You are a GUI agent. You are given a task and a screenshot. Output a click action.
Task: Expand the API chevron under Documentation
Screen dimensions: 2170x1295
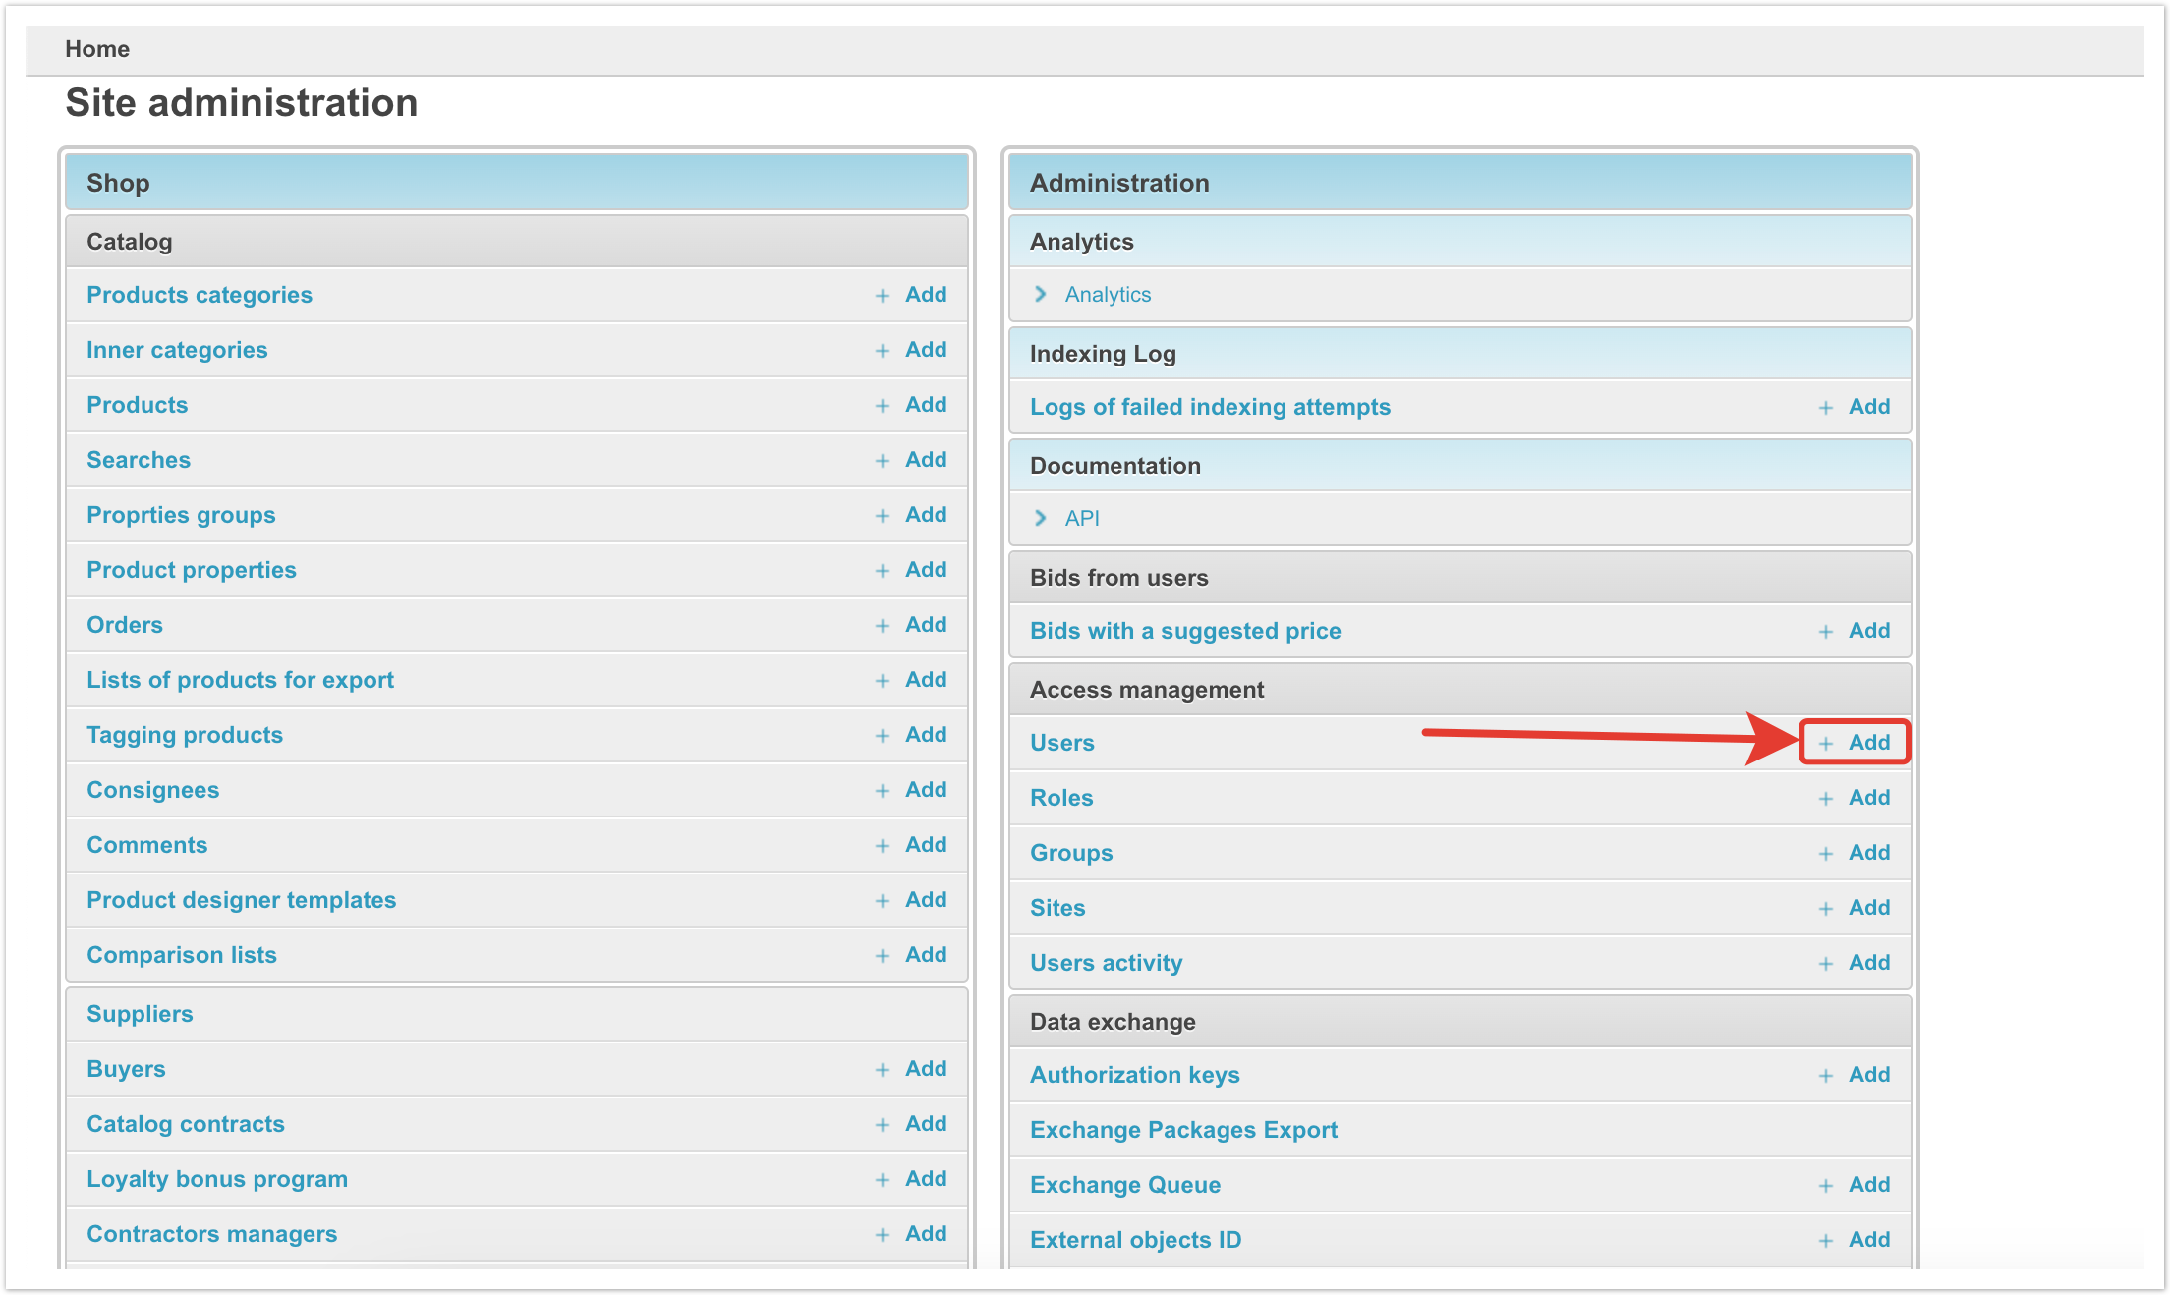pos(1040,518)
